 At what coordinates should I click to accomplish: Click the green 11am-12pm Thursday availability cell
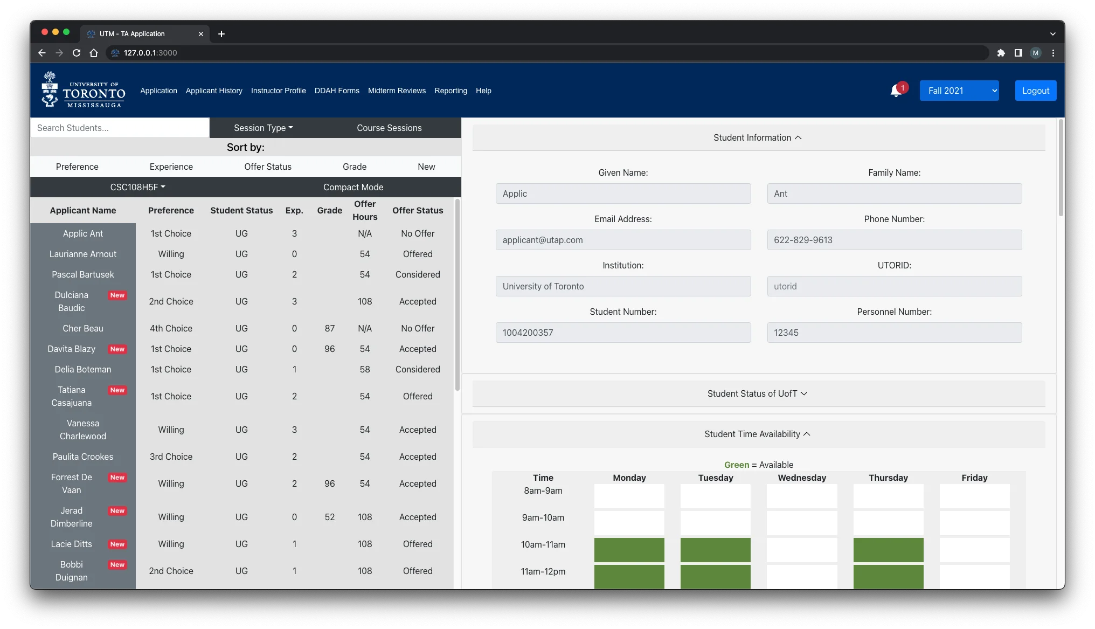point(888,576)
